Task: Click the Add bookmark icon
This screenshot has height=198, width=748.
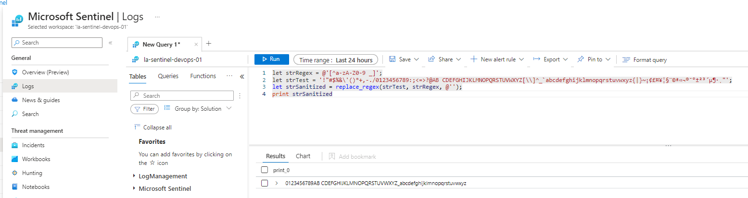Action: click(332, 156)
